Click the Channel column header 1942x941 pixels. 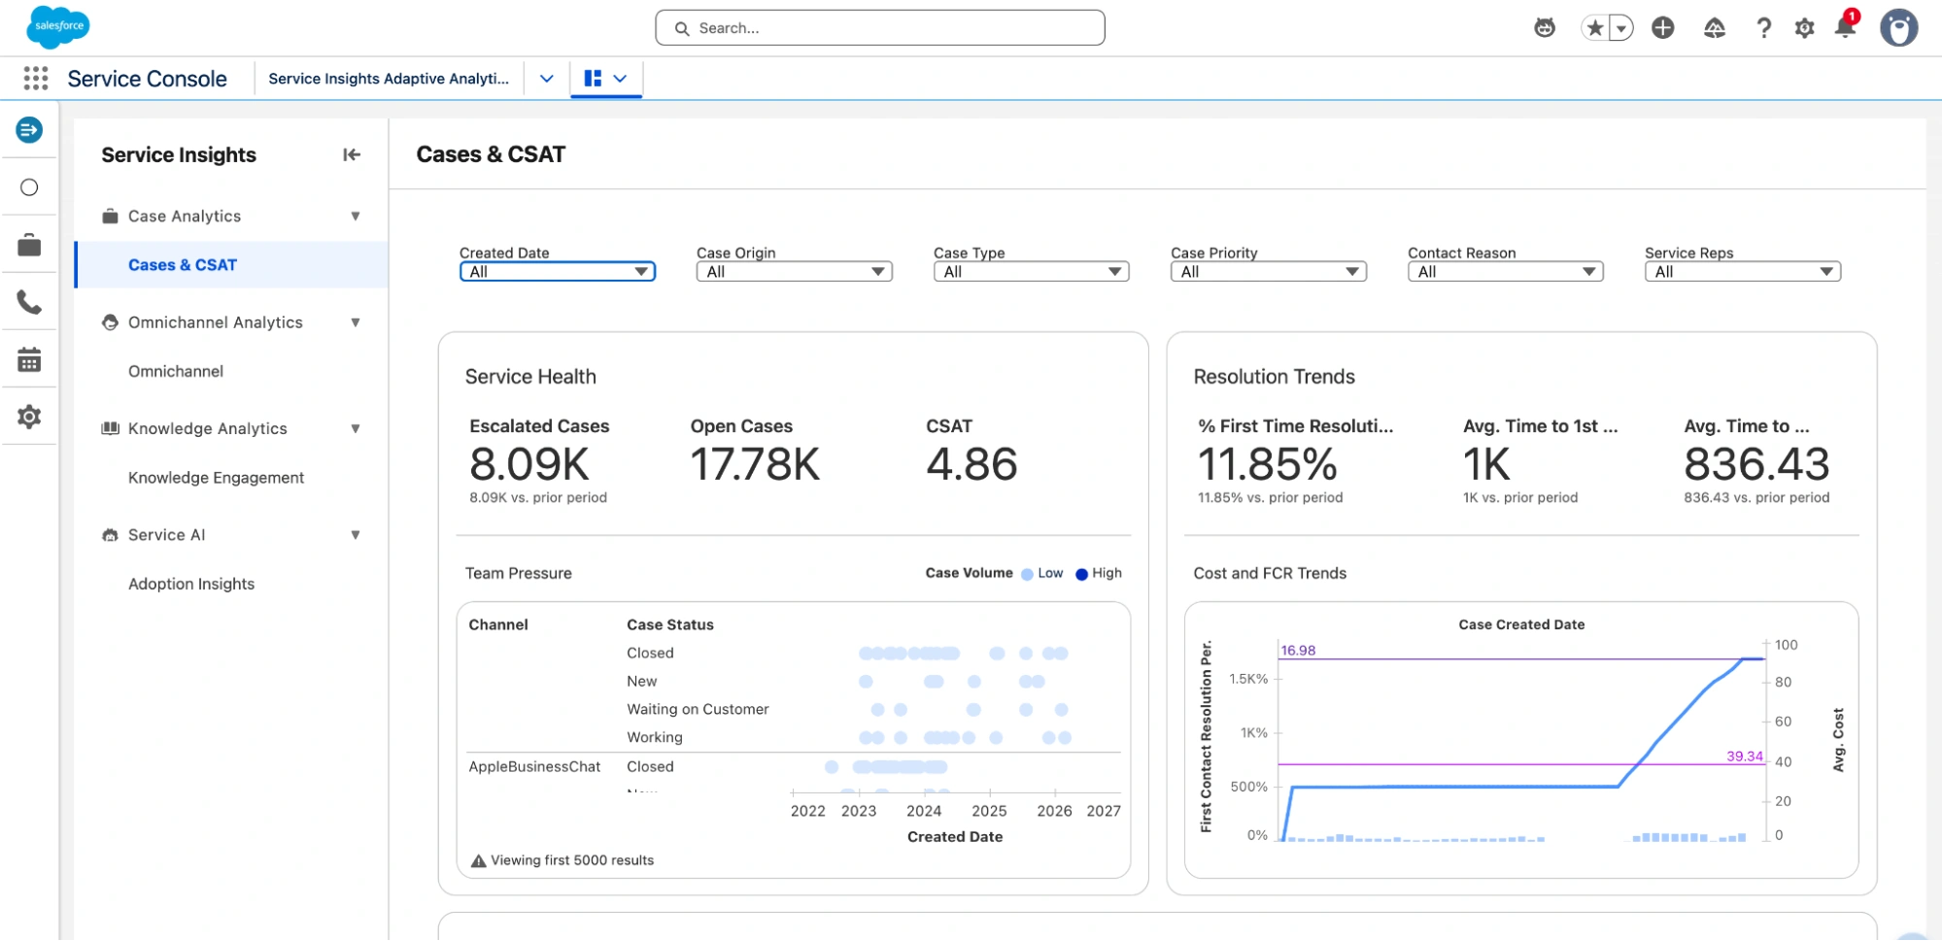(498, 625)
